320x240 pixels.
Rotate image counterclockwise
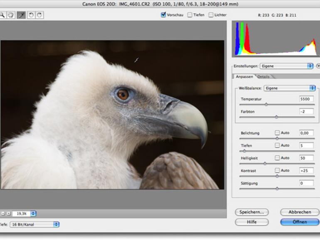point(31,15)
